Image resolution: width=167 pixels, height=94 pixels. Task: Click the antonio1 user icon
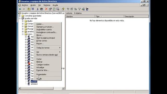point(29,84)
